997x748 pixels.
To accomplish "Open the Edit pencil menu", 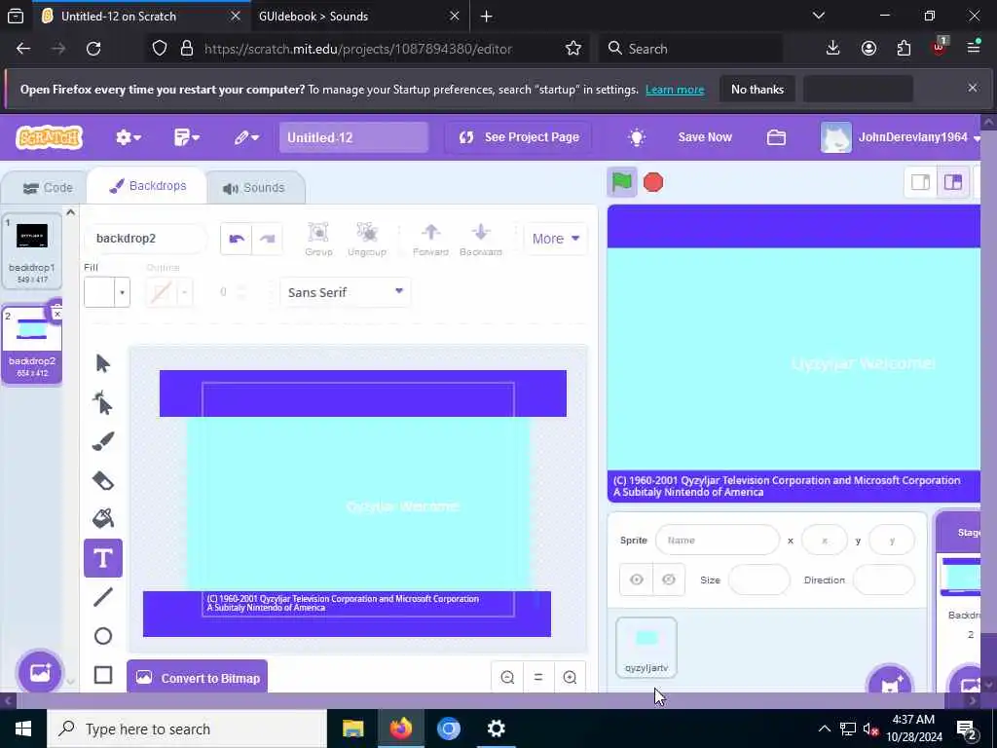I will click(246, 137).
